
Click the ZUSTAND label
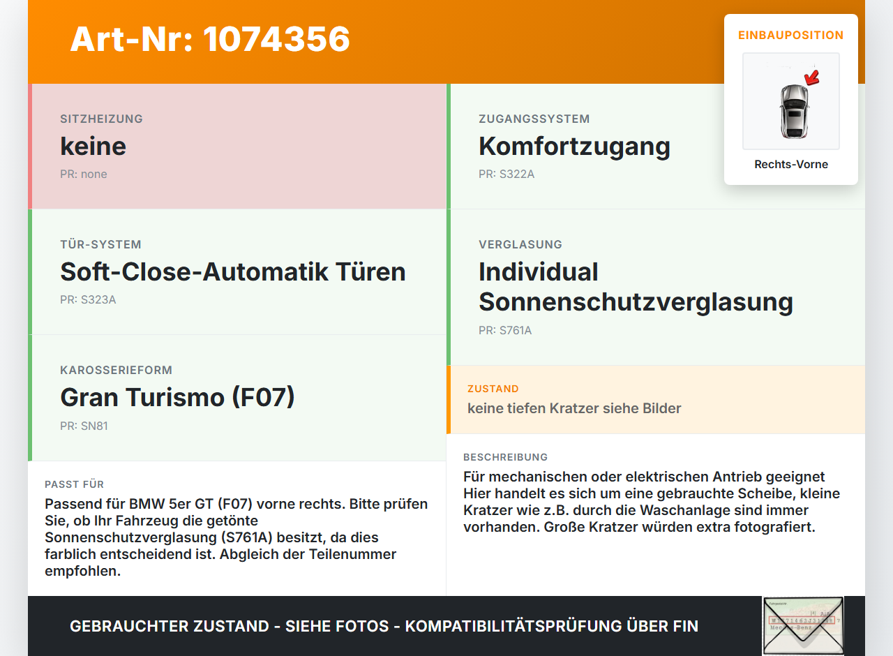[493, 389]
